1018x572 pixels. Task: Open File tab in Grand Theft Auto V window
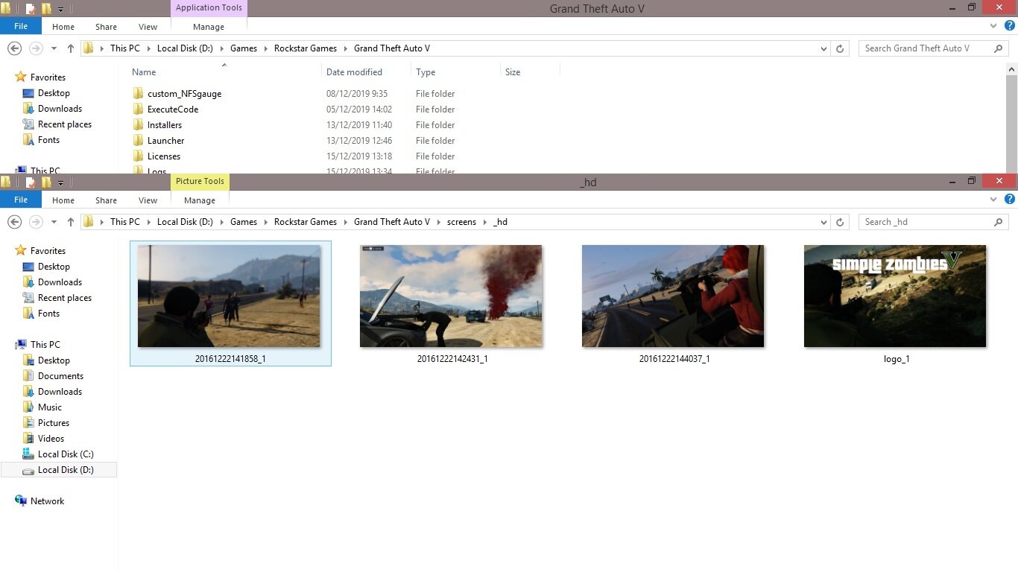tap(21, 26)
